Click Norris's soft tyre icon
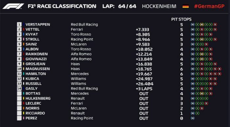230x127 pixels. tap(202, 108)
